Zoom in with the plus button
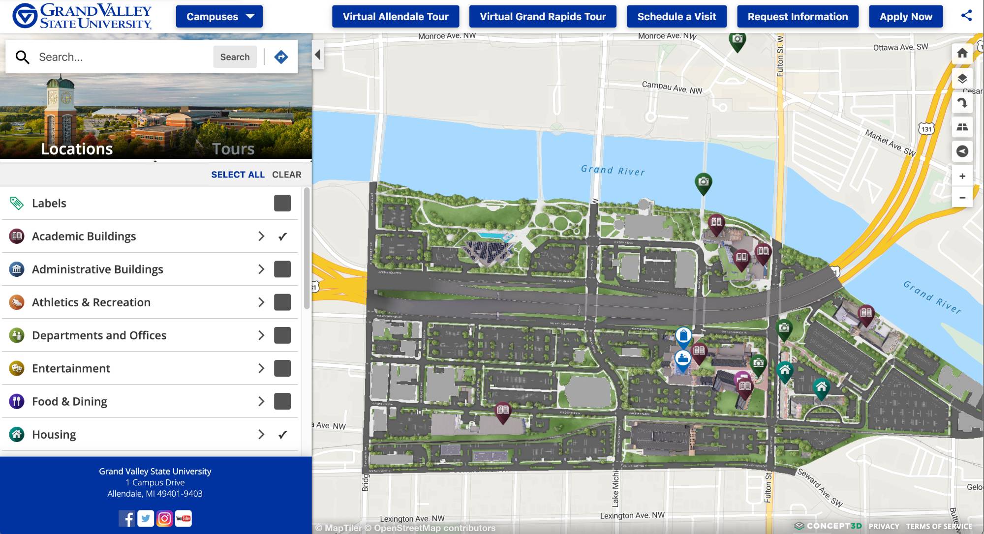984x534 pixels. 962,176
